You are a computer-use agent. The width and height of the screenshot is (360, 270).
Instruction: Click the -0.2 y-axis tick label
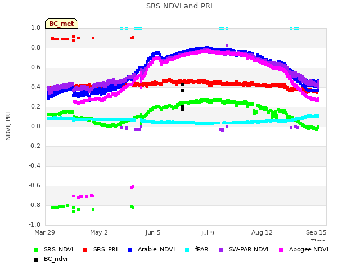click(x=35, y=146)
